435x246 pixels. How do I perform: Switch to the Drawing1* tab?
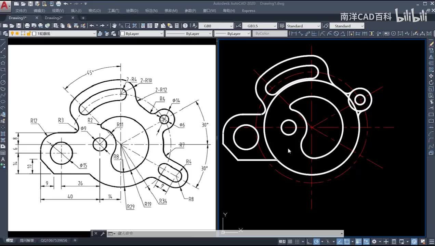pos(17,18)
